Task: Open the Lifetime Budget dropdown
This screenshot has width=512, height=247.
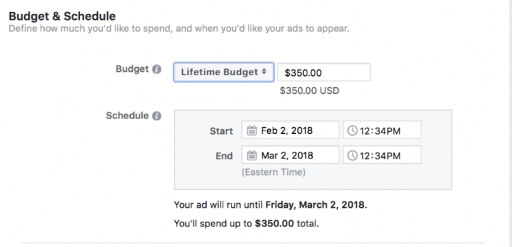Action: coord(224,72)
